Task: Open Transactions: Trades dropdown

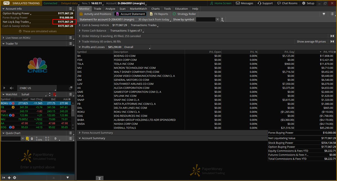Action: click(x=144, y=25)
